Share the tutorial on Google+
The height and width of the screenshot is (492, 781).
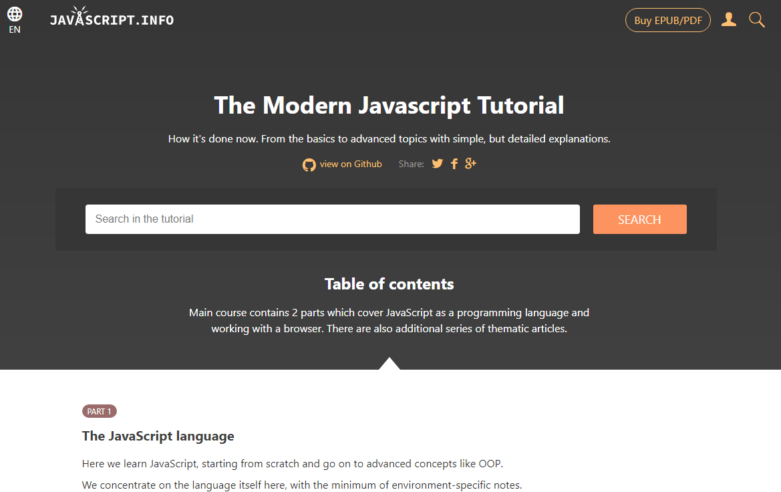click(x=470, y=163)
